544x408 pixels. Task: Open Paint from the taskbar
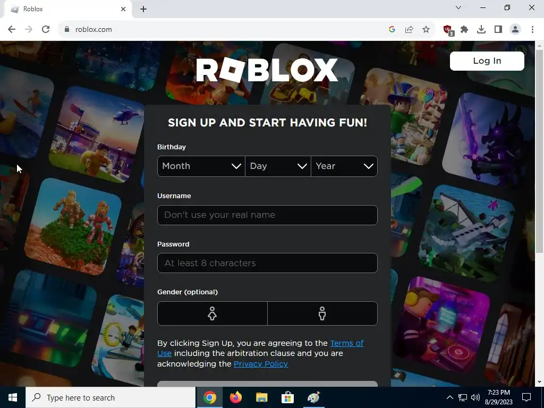coord(313,397)
